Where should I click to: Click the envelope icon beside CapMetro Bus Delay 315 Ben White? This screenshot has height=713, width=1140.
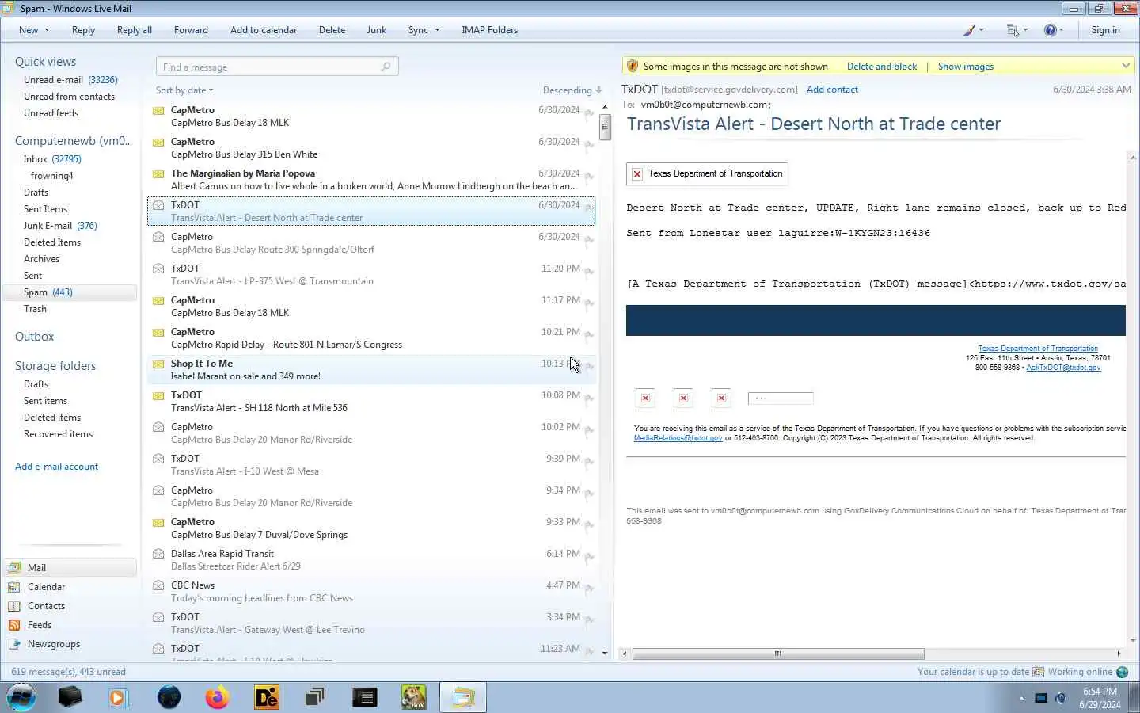click(158, 143)
